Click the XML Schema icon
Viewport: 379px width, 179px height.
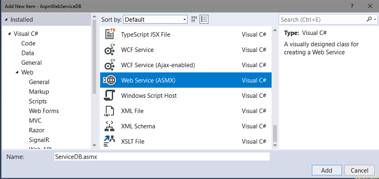pos(109,126)
